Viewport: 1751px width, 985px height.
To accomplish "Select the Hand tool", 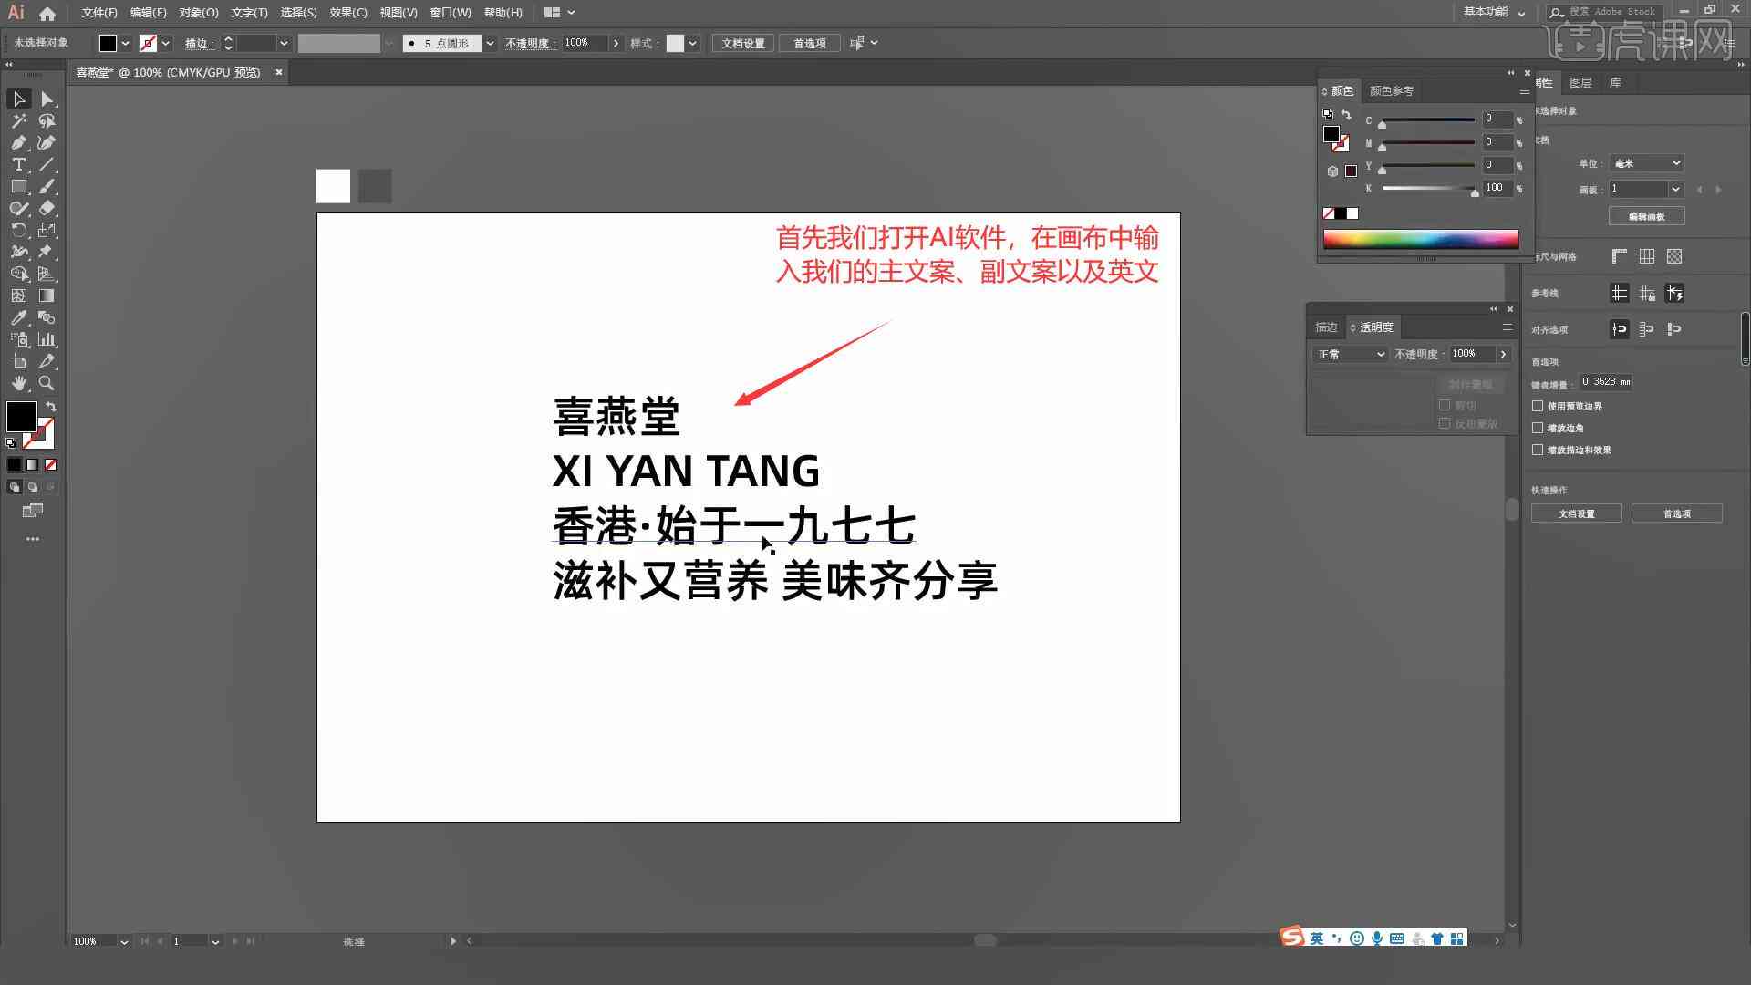I will pyautogui.click(x=18, y=382).
